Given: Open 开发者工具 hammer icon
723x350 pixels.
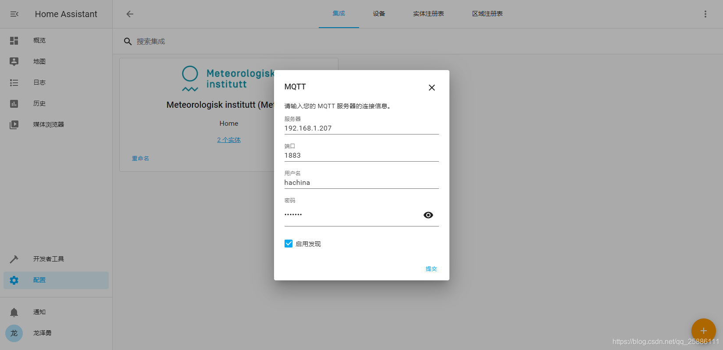Looking at the screenshot, I should click(x=14, y=259).
